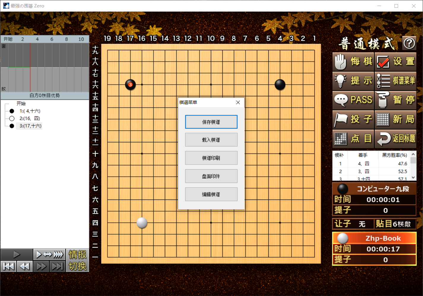Select move 2:(16,四) in move tree

point(30,118)
